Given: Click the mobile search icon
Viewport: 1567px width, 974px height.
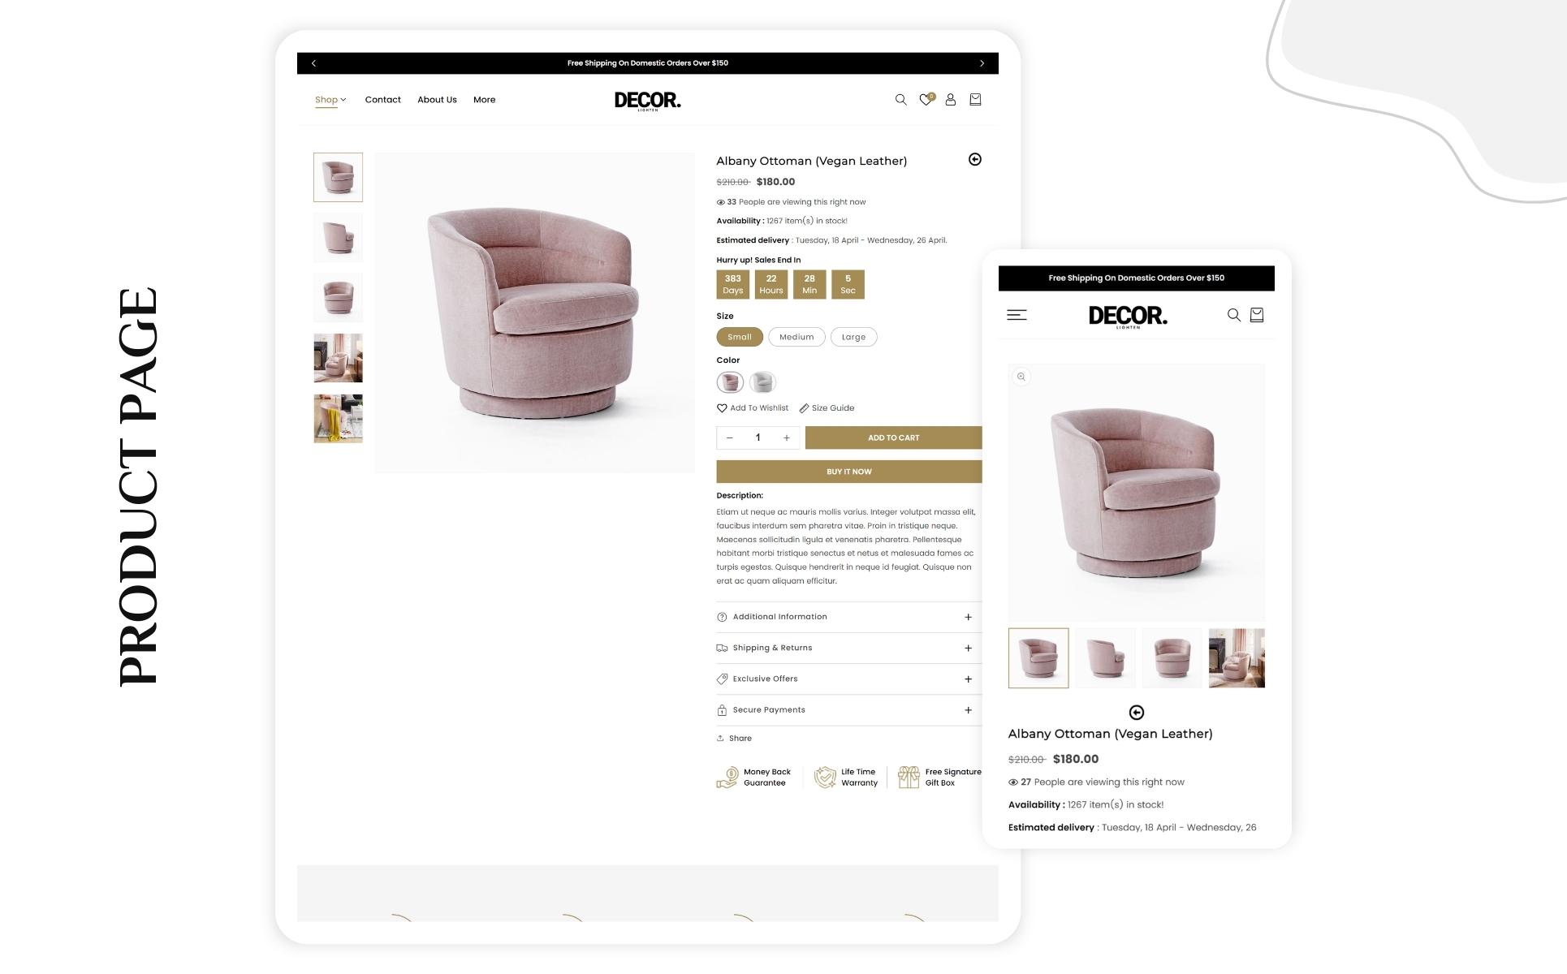Looking at the screenshot, I should 1233,315.
